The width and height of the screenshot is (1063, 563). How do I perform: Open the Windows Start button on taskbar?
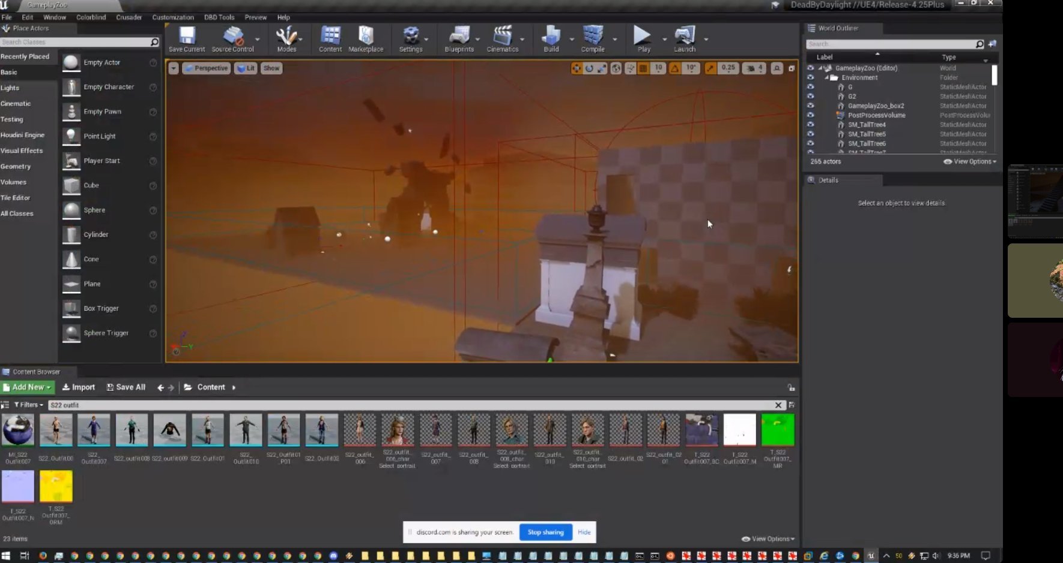7,556
